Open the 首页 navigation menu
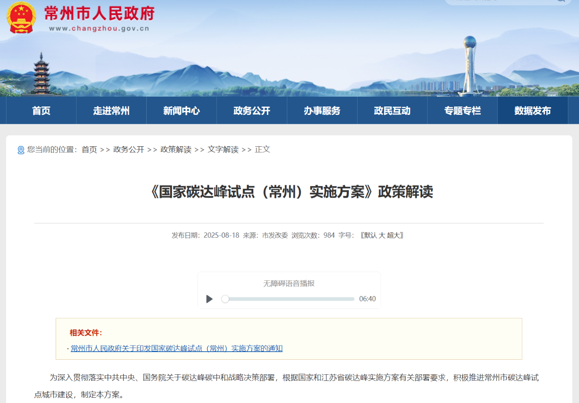Screen dimensions: 579x403 tap(40, 110)
